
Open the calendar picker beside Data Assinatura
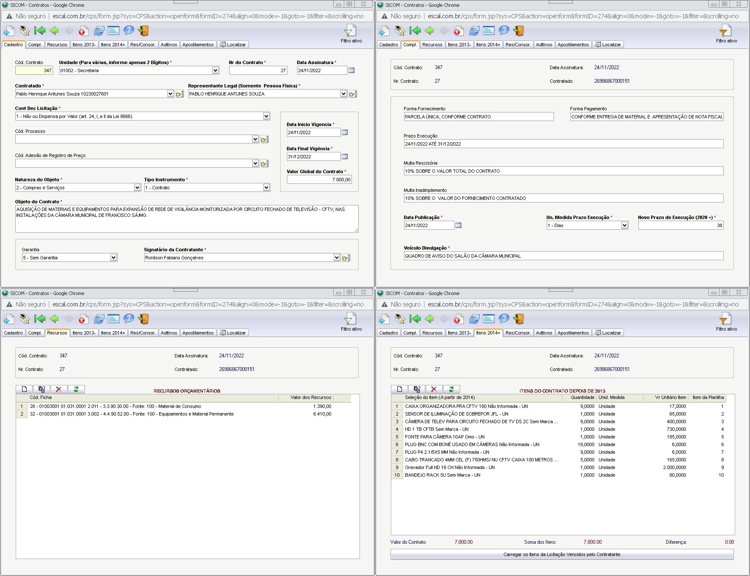pos(351,70)
